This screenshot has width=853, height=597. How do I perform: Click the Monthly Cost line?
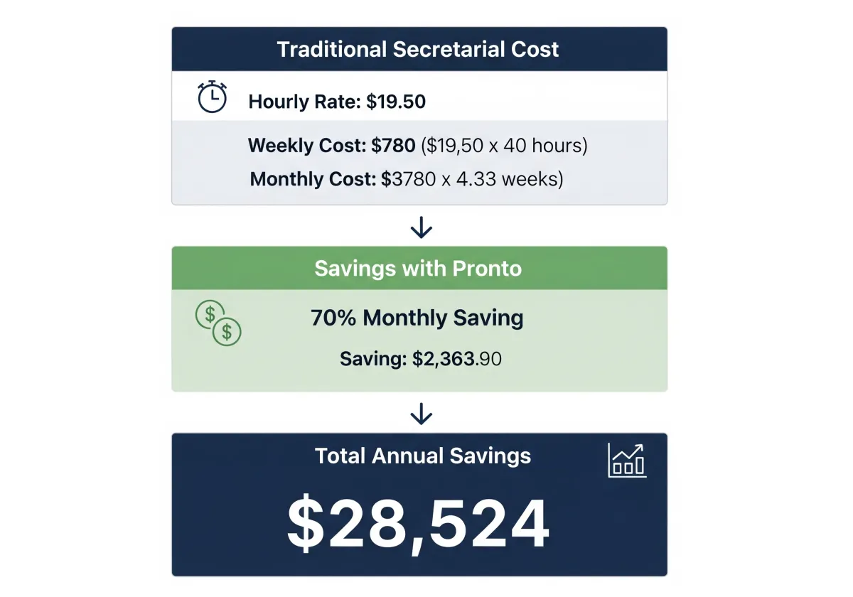pyautogui.click(x=407, y=179)
